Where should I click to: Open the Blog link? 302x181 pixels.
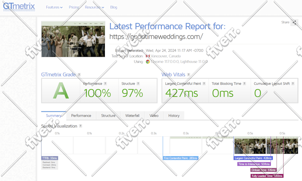point(114,7)
